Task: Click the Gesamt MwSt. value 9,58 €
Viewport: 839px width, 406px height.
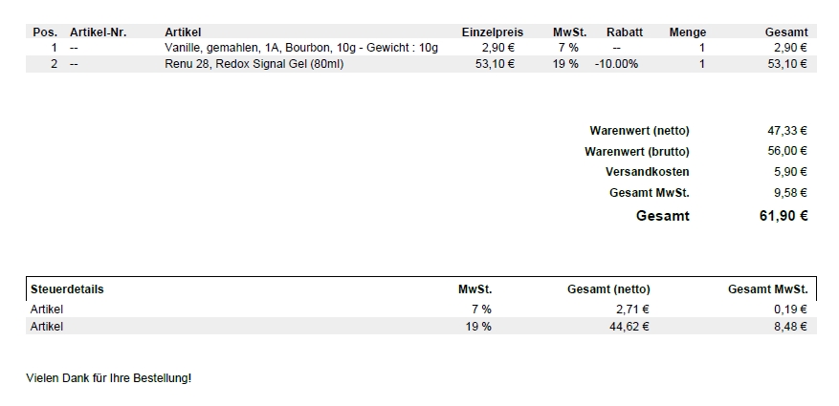Action: pyautogui.click(x=790, y=193)
